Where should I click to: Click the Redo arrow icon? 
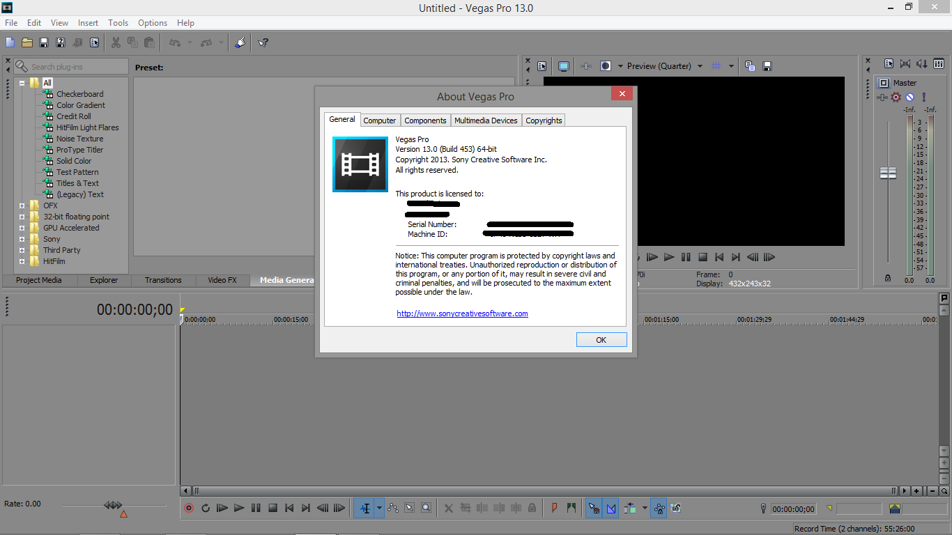click(x=206, y=42)
